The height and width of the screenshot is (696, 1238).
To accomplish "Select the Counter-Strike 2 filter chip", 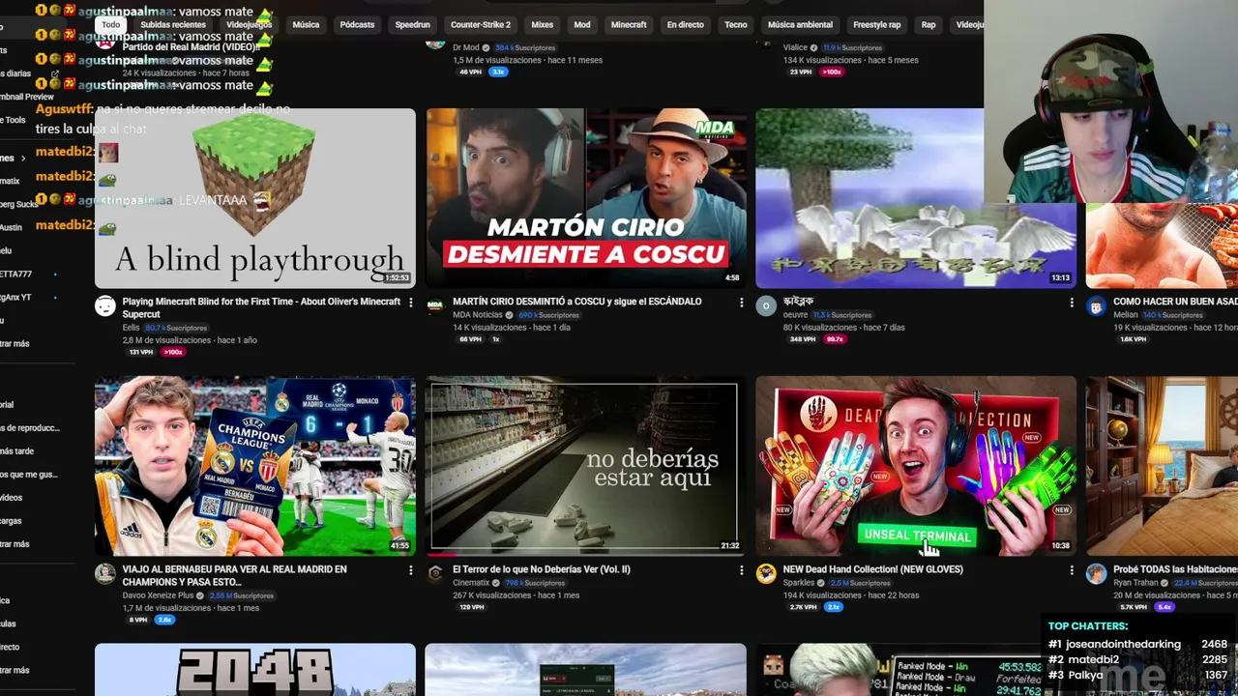I will coord(481,24).
